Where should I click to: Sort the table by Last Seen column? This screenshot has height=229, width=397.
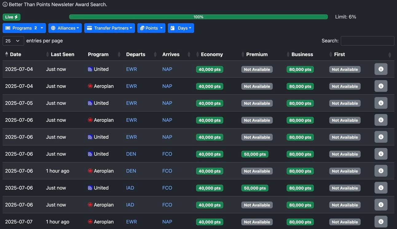62,54
